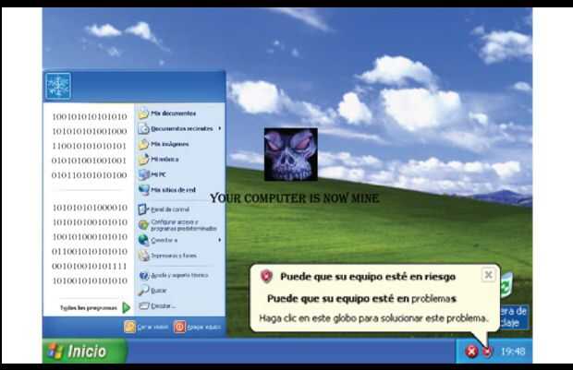
Task: Click the skull image on the desktop
Action: pos(291,154)
